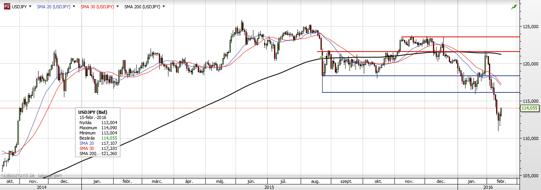The image size is (541, 190).
Task: Click the 120,000 price axis label
Action: pyautogui.click(x=530, y=64)
